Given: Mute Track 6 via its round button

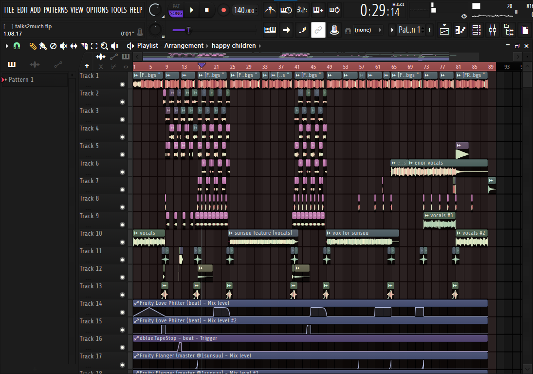Looking at the screenshot, I should pyautogui.click(x=122, y=172).
